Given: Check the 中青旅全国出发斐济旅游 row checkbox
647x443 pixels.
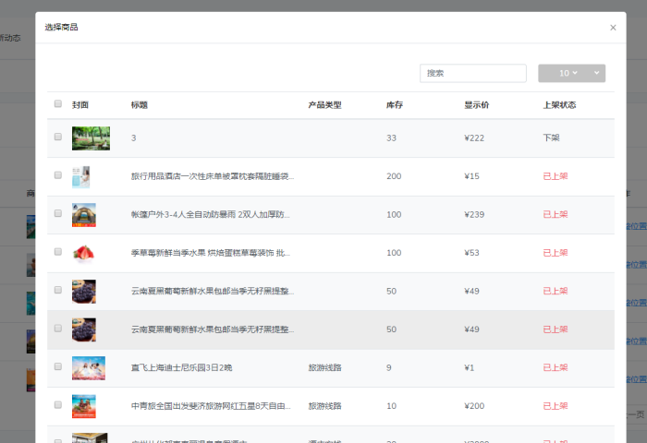Looking at the screenshot, I should (58, 405).
